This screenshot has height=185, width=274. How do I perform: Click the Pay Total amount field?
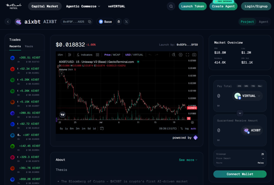click(x=224, y=96)
